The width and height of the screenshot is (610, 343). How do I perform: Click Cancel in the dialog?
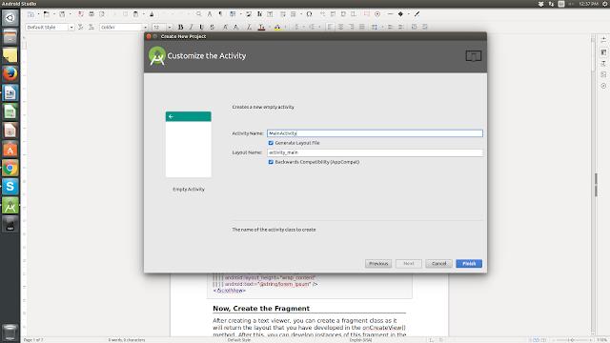[438, 264]
